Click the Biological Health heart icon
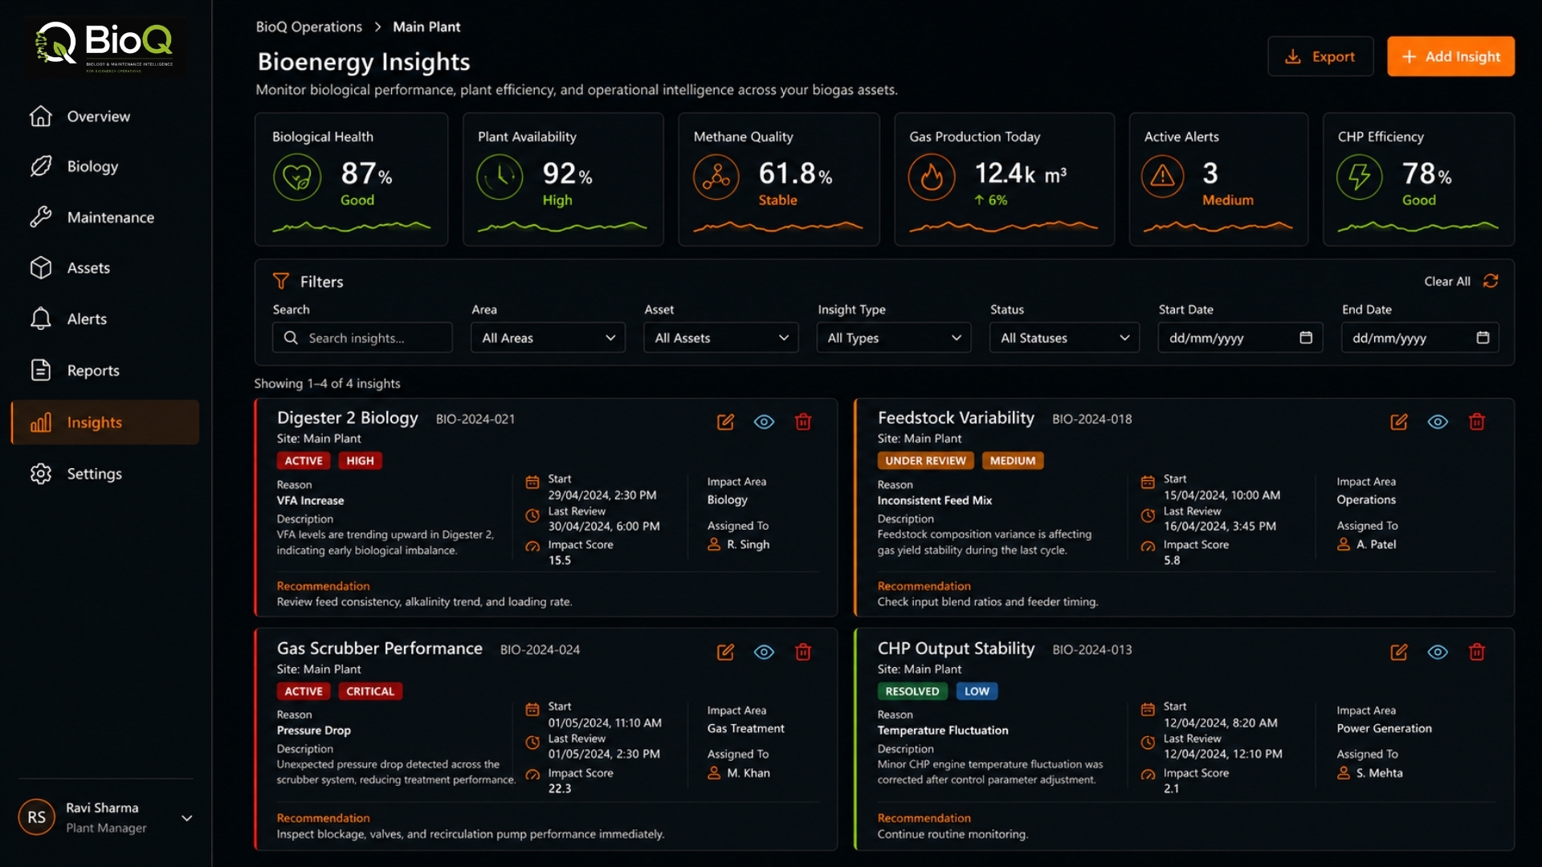 click(297, 177)
